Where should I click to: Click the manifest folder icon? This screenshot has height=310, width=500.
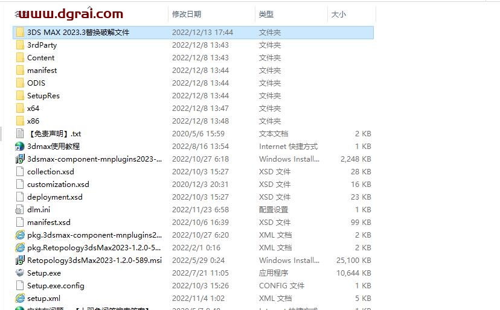coord(20,70)
